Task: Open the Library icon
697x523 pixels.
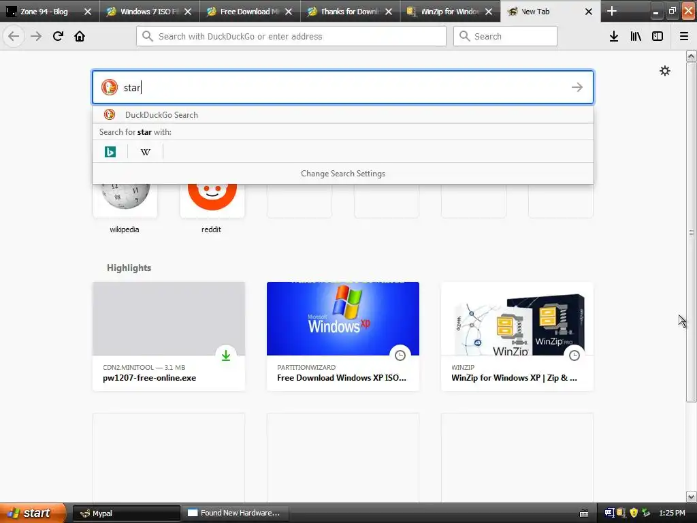Action: pyautogui.click(x=636, y=36)
